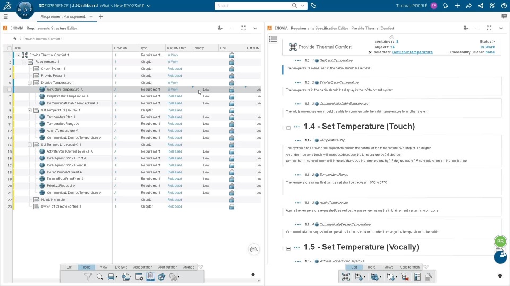The height and width of the screenshot is (286, 510).
Task: Click the export document icon in left toolbar
Action: (125, 277)
